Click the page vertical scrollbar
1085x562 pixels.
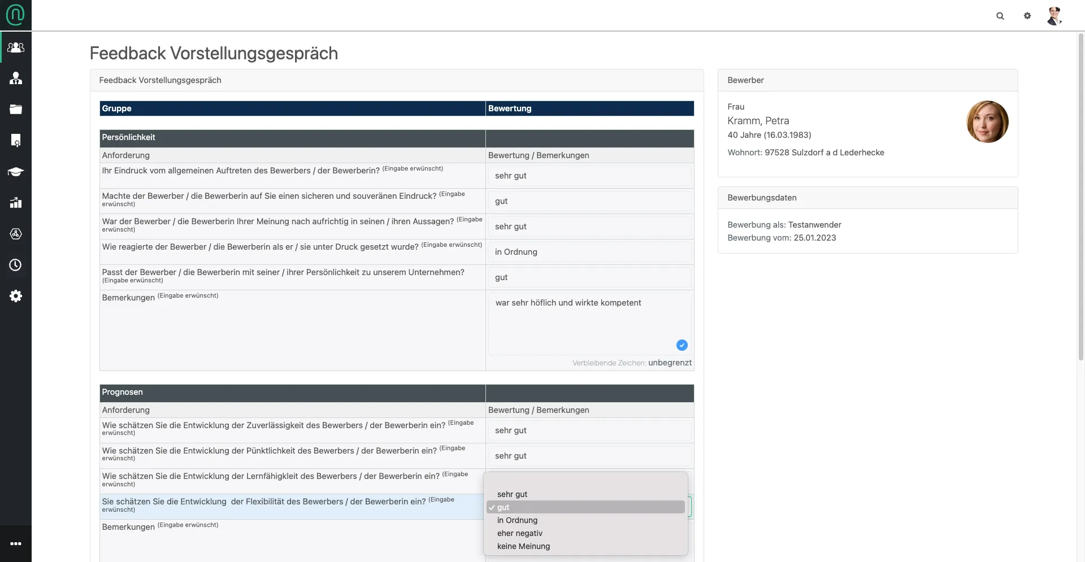[x=1081, y=197]
